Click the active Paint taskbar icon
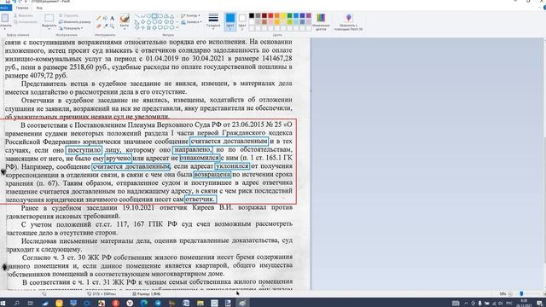Viewport: 546px width, 307px height. [242, 304]
